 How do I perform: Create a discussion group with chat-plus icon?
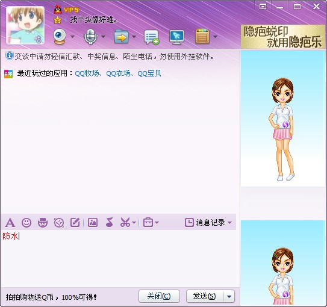click(x=152, y=37)
